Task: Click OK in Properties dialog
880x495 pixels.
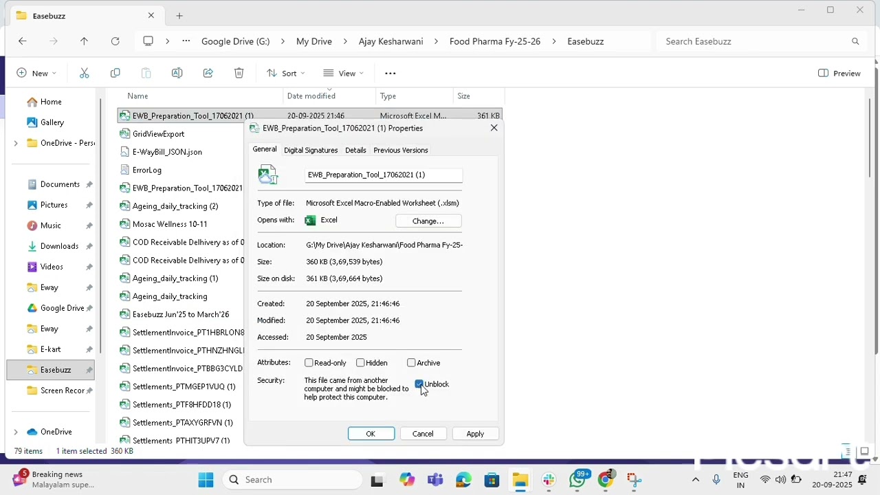Action: pos(371,434)
